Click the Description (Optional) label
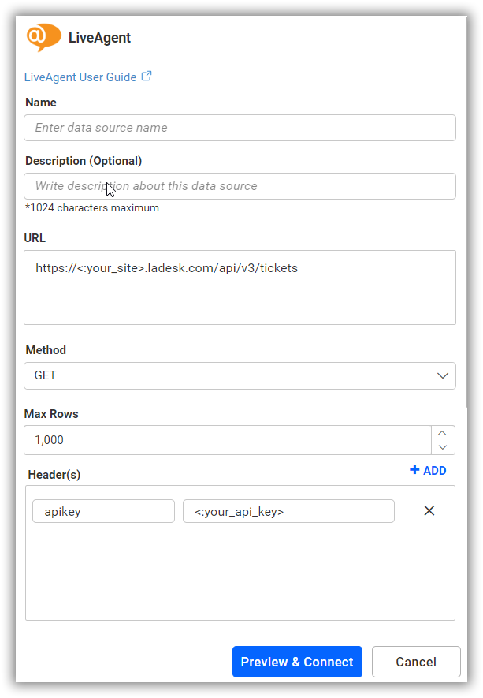 point(84,161)
